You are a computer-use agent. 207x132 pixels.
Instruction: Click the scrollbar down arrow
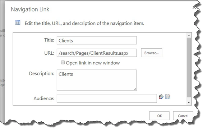pos(189,102)
